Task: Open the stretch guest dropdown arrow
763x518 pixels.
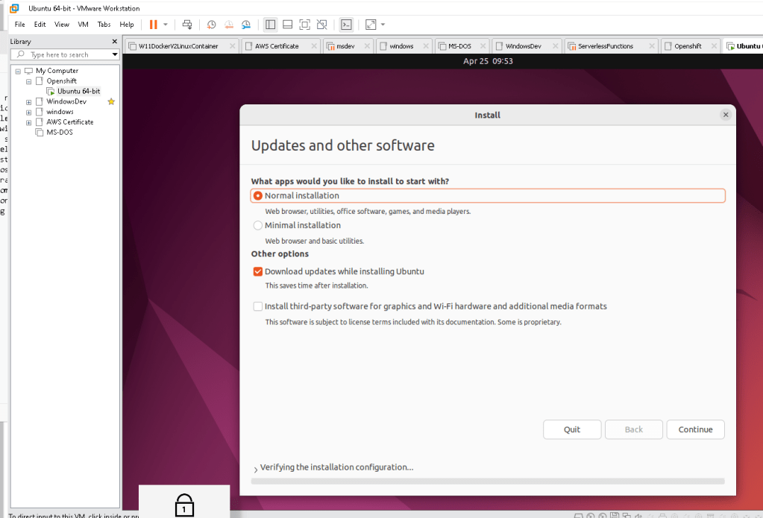Action: tap(383, 25)
